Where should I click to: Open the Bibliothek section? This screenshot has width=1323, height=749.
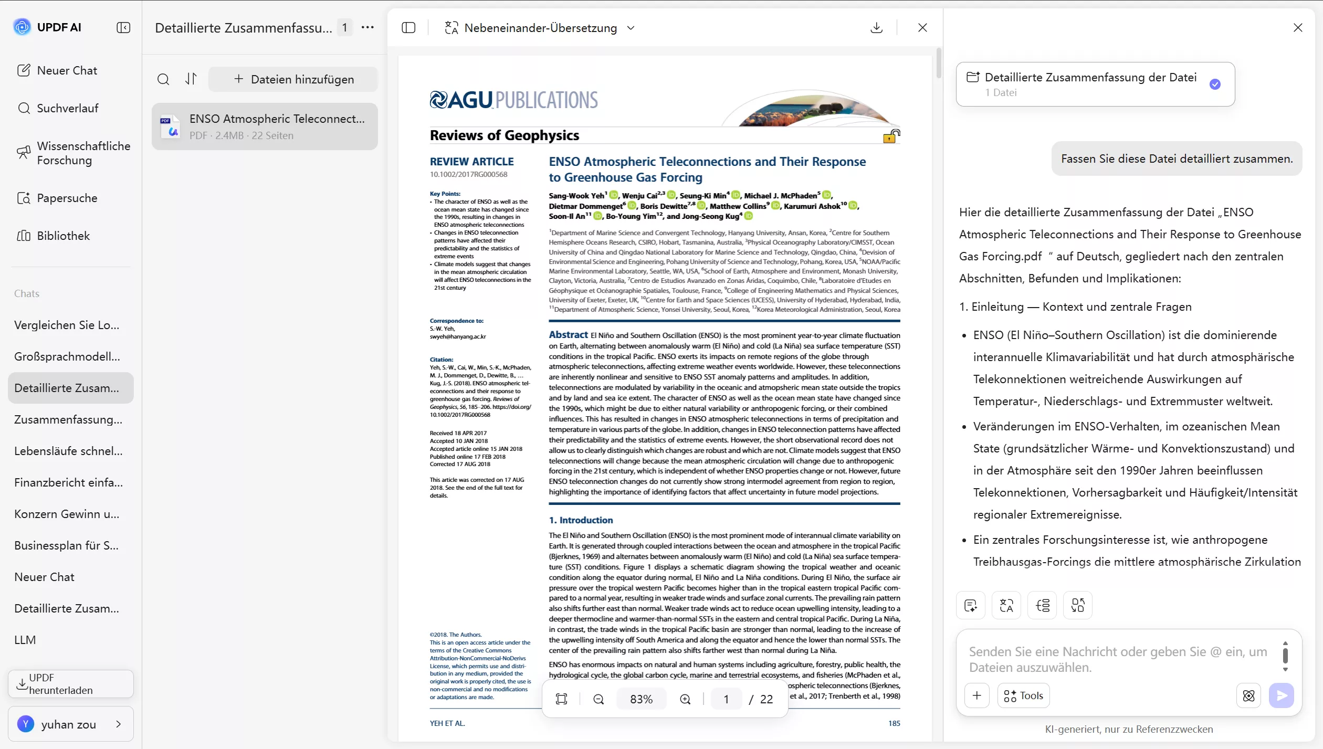(63, 236)
